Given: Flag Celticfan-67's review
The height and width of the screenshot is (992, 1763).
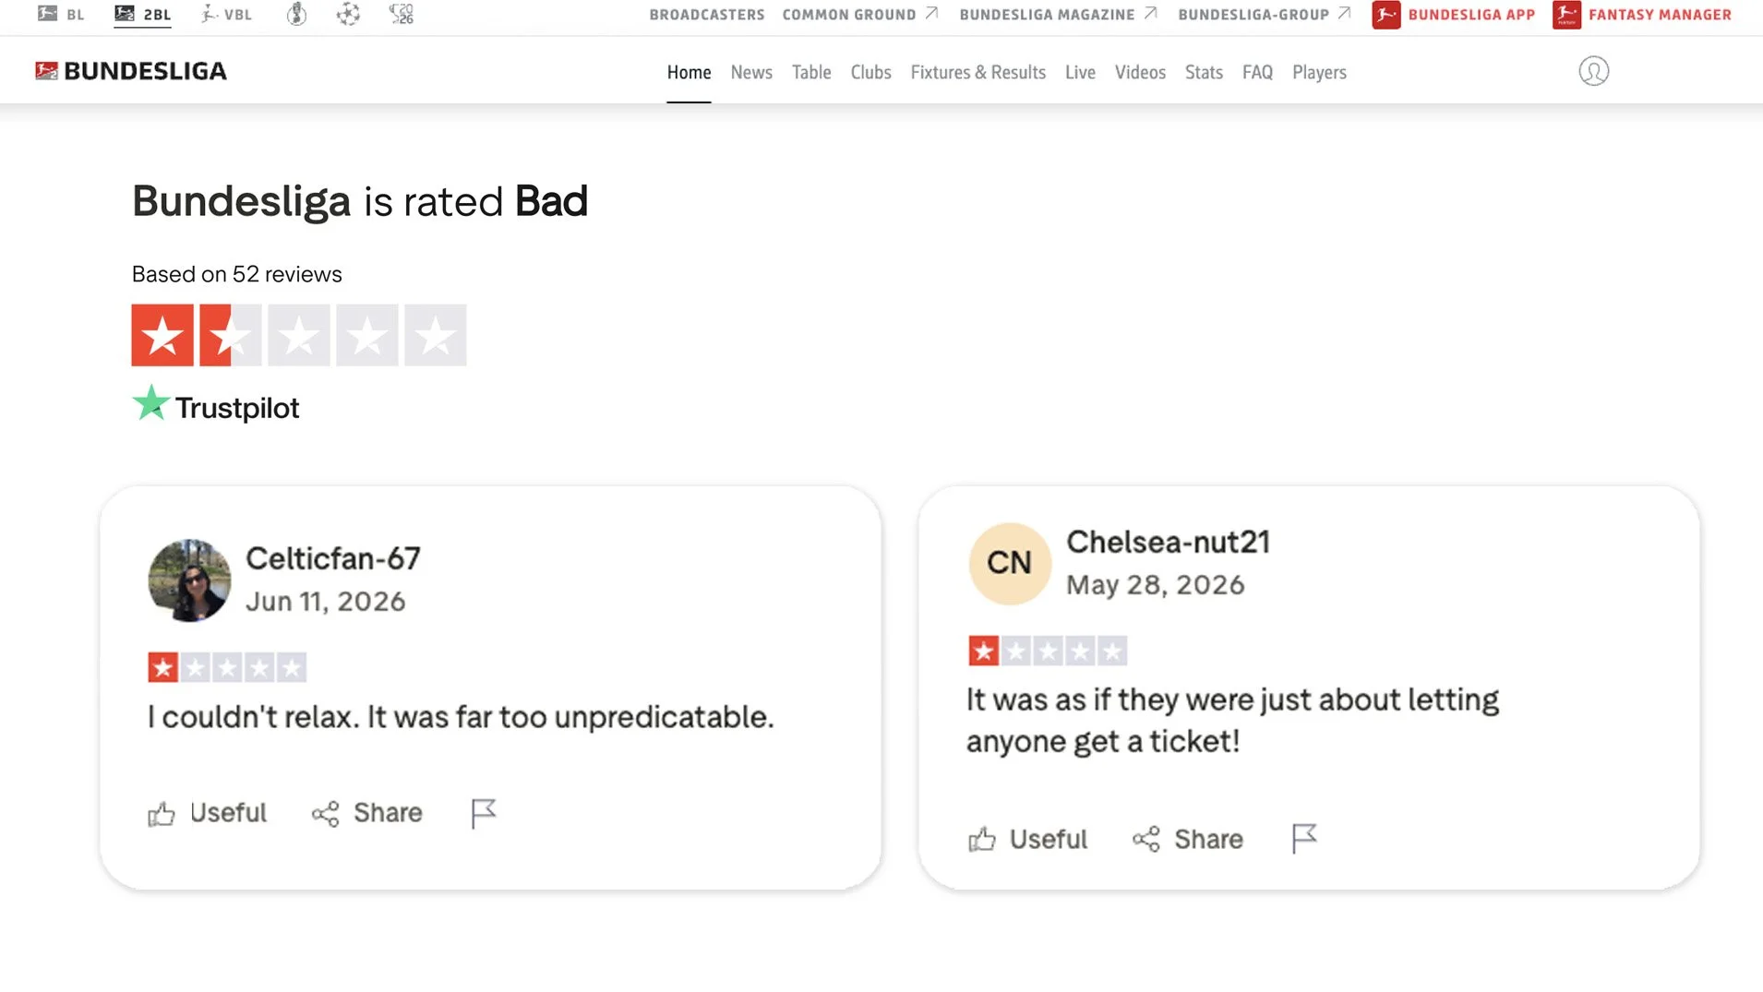Looking at the screenshot, I should tap(484, 813).
